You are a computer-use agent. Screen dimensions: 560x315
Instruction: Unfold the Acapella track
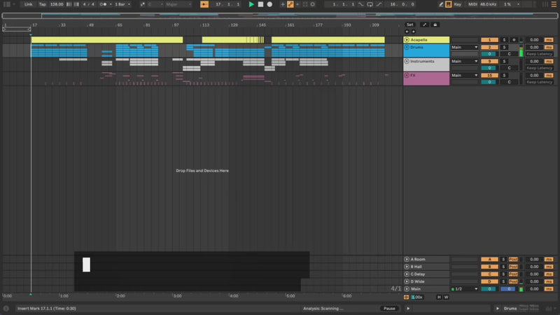tap(407, 40)
